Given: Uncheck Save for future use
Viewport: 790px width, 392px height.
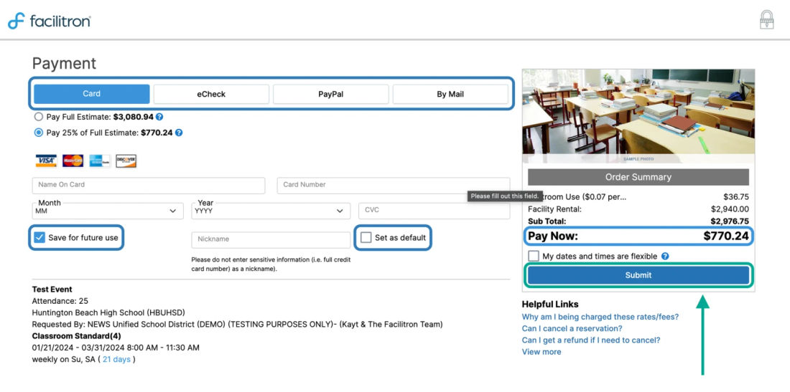Looking at the screenshot, I should 39,237.
